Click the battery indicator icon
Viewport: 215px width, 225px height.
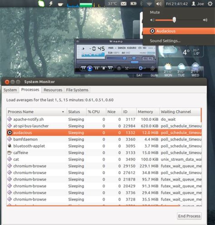pyautogui.click(x=133, y=4)
